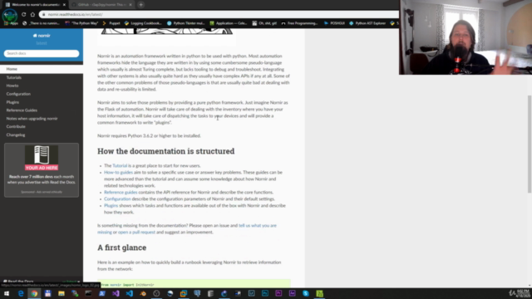Screen dimensions: 532x299
Task: Click 'open a pull request' link
Action: (x=136, y=233)
